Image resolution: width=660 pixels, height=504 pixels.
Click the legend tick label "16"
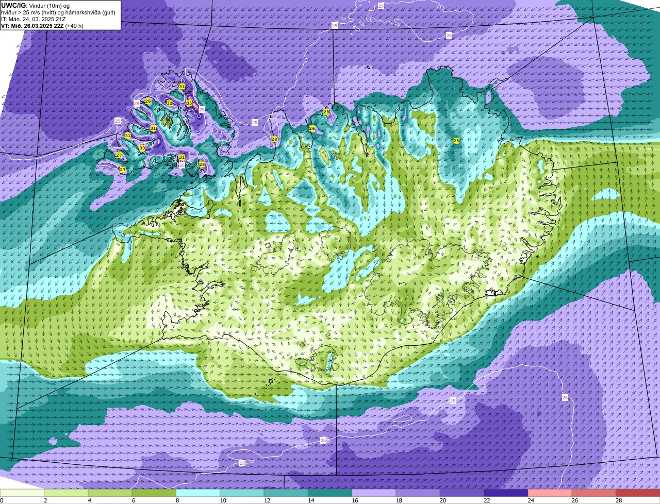click(x=355, y=500)
